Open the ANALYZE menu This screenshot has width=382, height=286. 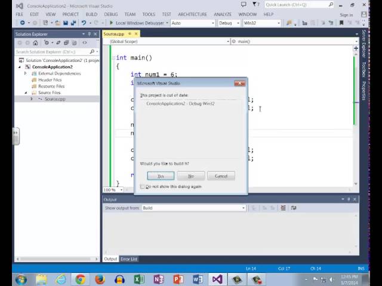[223, 14]
